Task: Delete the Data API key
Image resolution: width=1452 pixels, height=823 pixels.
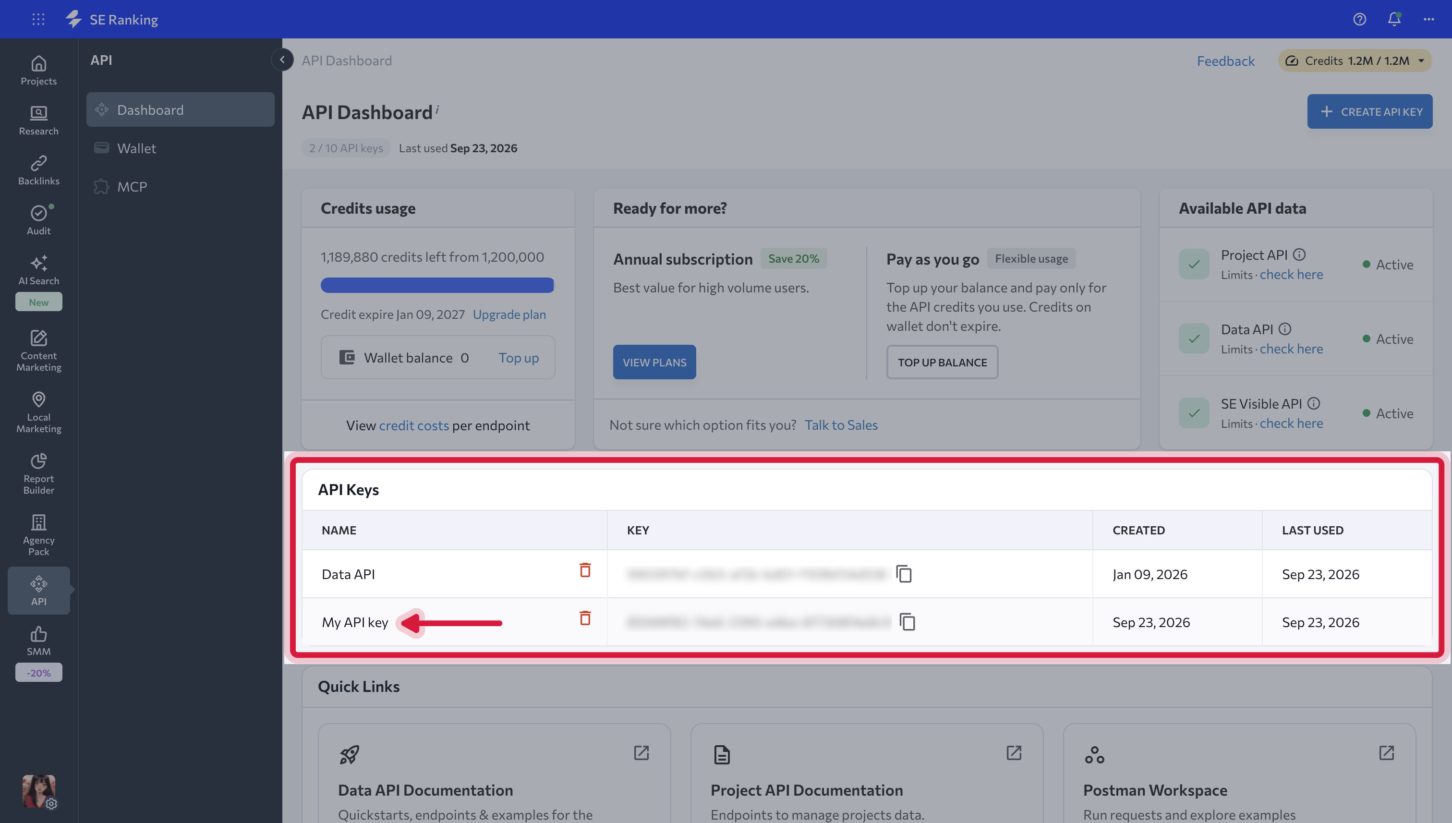Action: (x=585, y=570)
